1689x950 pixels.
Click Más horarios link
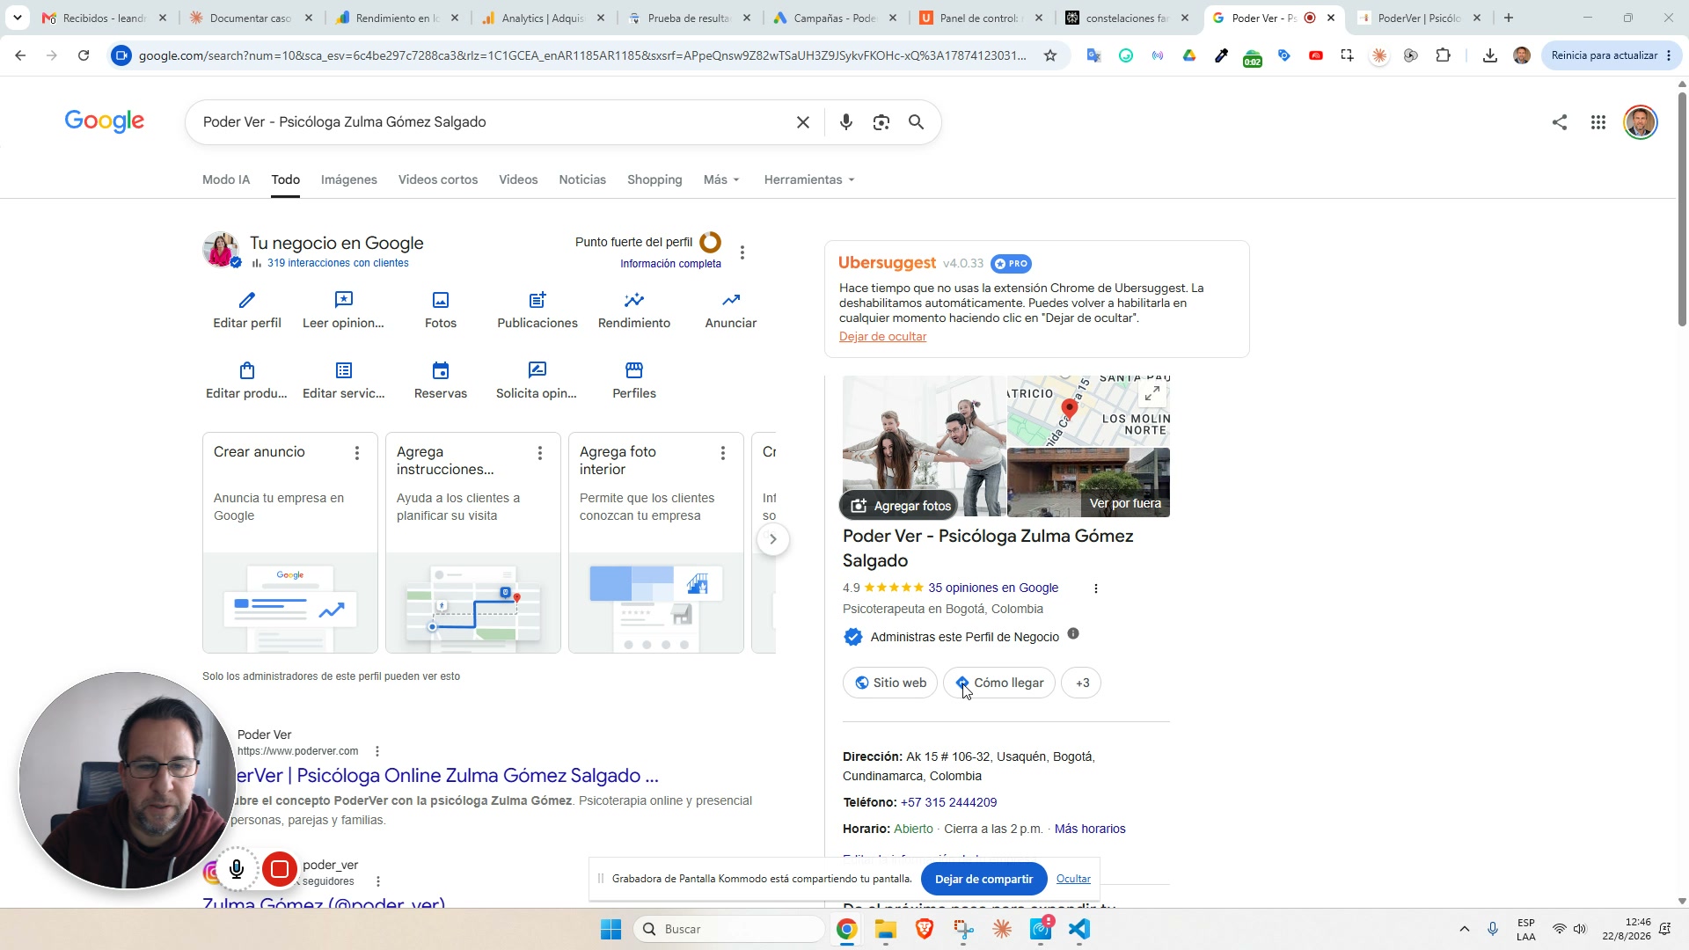point(1090,829)
